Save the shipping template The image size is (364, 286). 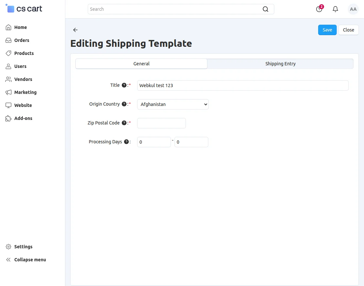[327, 30]
